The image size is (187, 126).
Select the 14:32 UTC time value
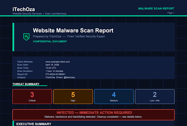51,68
